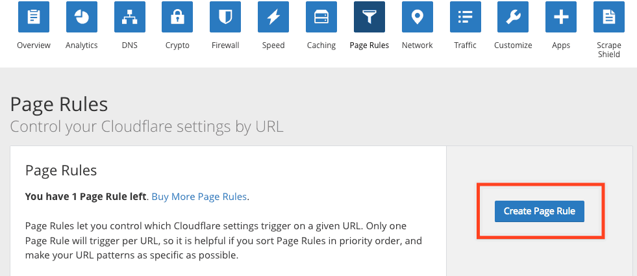Click the Create Page Rule button

[540, 211]
